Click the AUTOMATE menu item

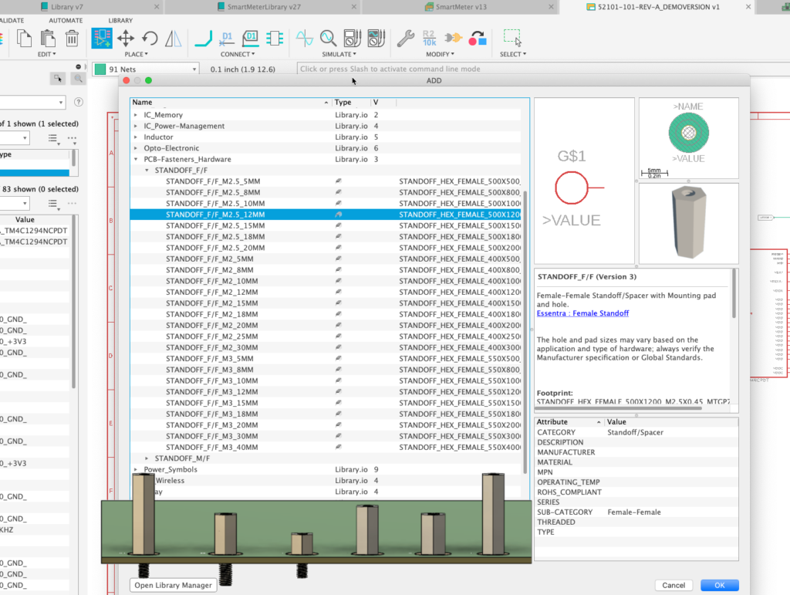pos(66,20)
